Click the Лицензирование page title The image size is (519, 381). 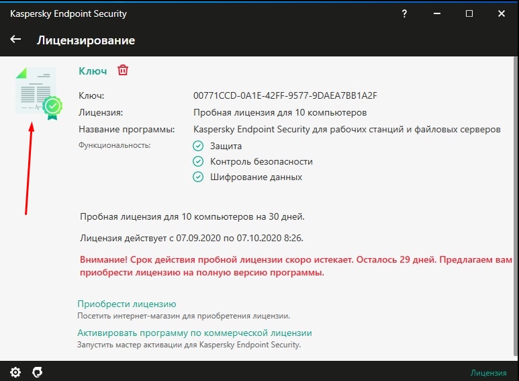[86, 40]
